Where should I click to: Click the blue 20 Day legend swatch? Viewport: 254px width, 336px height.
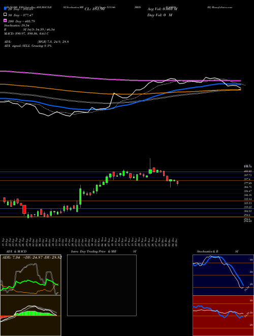point(5,8)
